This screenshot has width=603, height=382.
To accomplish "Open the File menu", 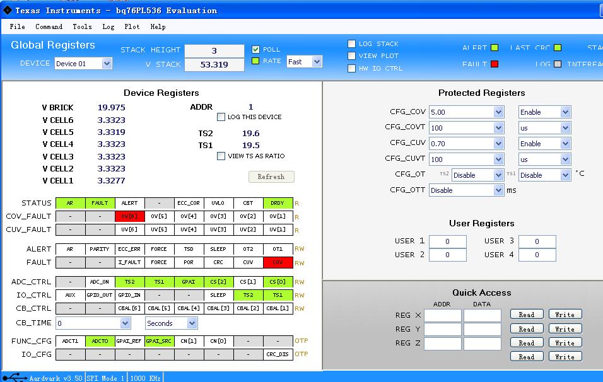I will point(17,26).
